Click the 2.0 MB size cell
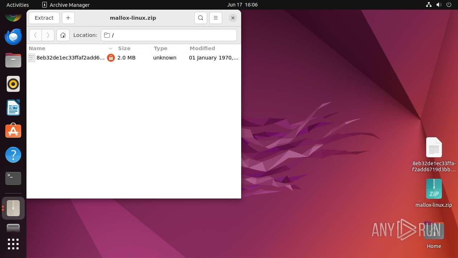Screen dimensions: 458x258 pos(126,58)
